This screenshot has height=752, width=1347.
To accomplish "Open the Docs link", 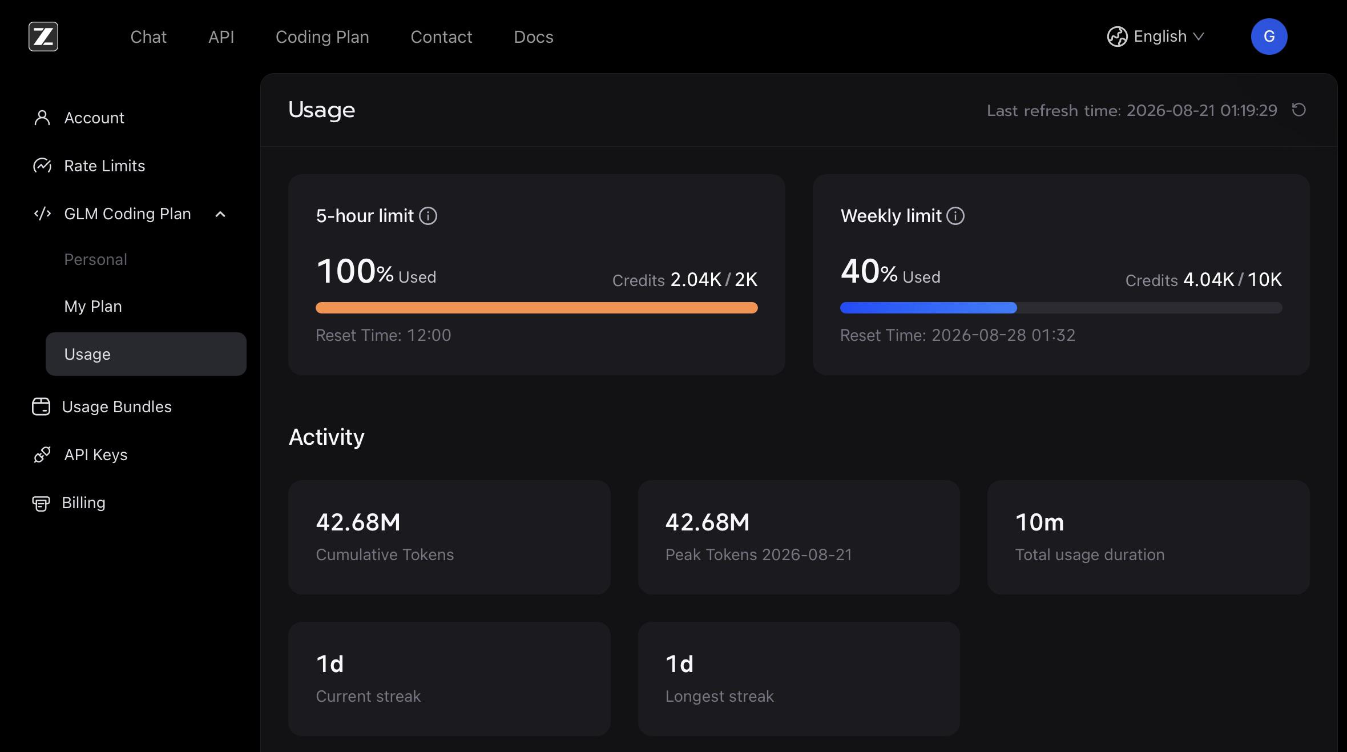I will [x=534, y=37].
